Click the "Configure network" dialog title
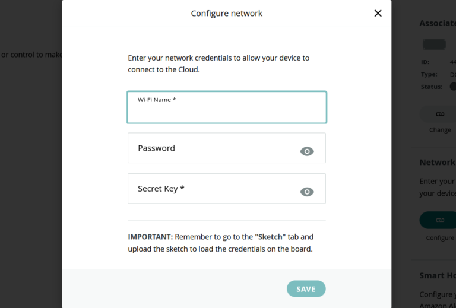 [x=226, y=13]
